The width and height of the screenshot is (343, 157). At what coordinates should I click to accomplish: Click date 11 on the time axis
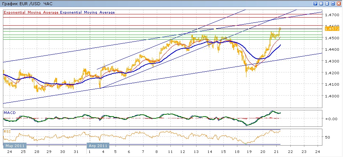(x=170, y=151)
